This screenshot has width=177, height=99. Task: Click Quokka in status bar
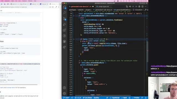[x=97, y=98]
